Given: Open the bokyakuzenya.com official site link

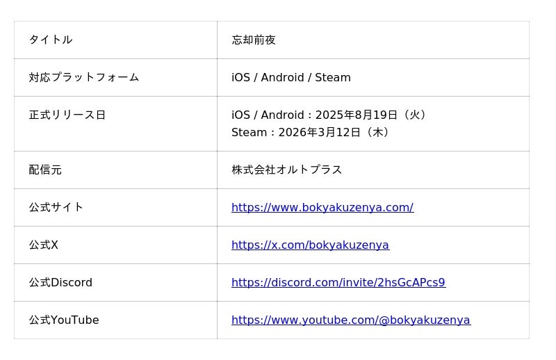Looking at the screenshot, I should (322, 208).
